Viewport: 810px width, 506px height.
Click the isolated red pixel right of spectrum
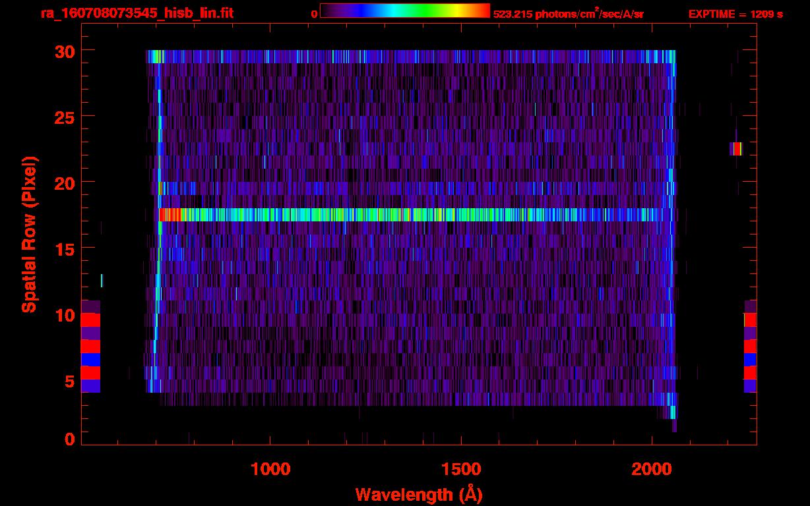(737, 149)
